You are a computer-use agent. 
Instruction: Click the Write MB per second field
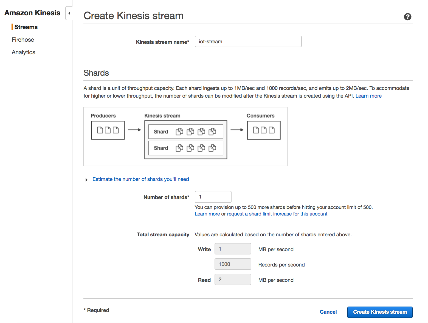(233, 249)
